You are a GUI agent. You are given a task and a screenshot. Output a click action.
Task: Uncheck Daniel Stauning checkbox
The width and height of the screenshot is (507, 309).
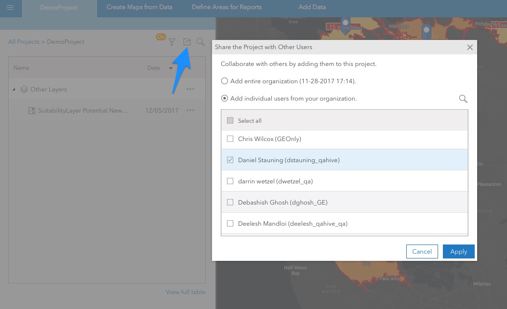tap(230, 160)
